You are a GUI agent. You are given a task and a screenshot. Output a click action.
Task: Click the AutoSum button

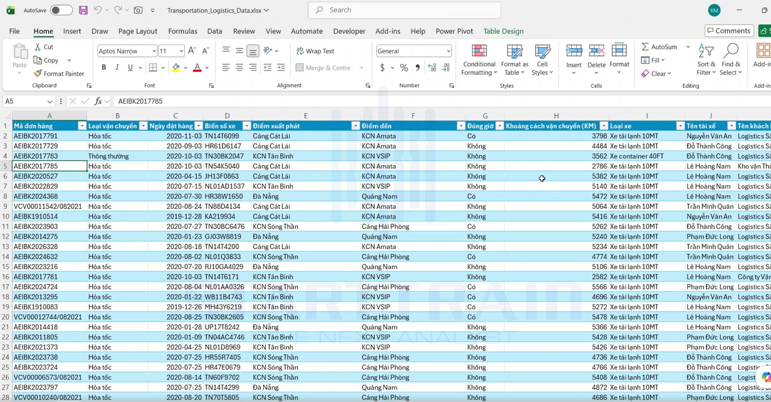[659, 47]
